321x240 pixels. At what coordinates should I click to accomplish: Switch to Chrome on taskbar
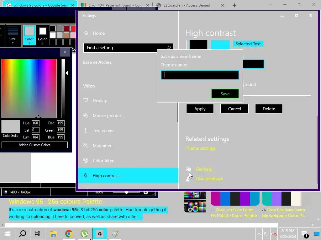(x=69, y=234)
